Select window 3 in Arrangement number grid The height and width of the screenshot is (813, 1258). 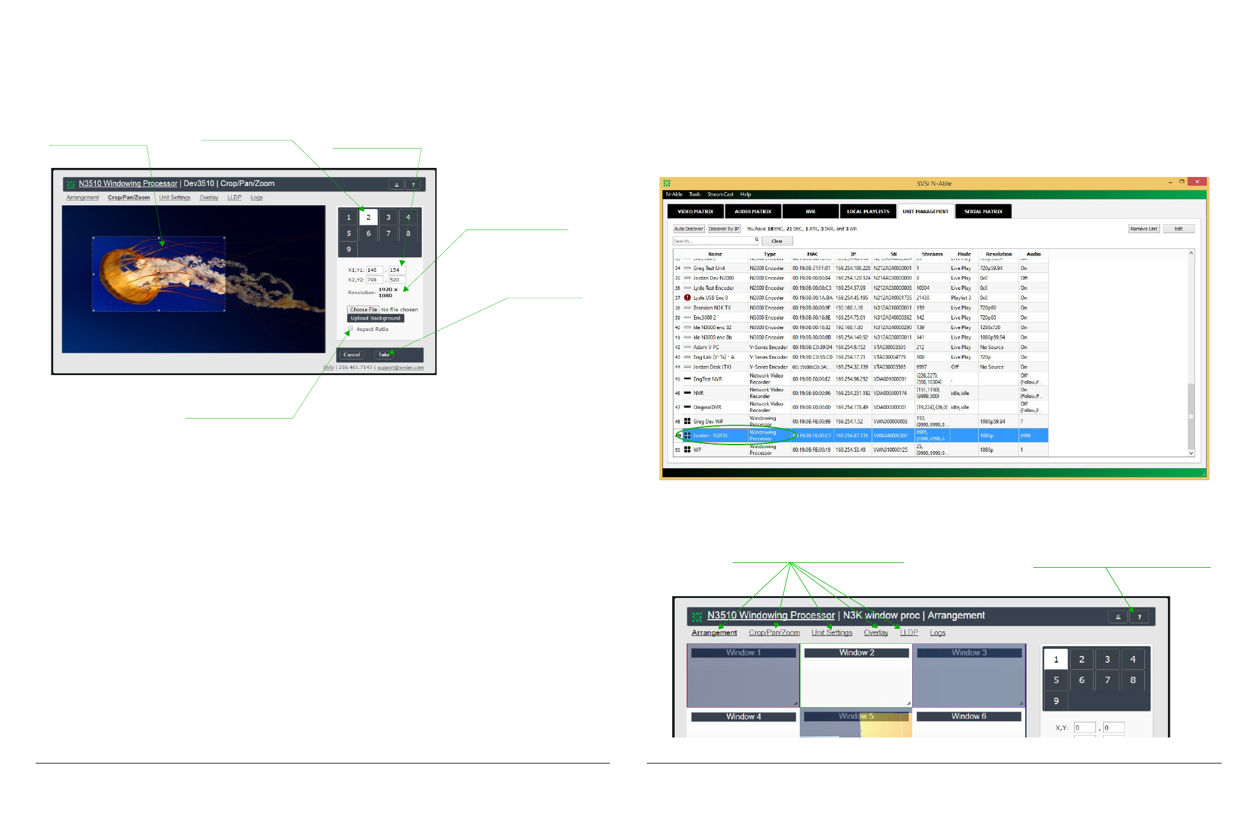point(1107,659)
